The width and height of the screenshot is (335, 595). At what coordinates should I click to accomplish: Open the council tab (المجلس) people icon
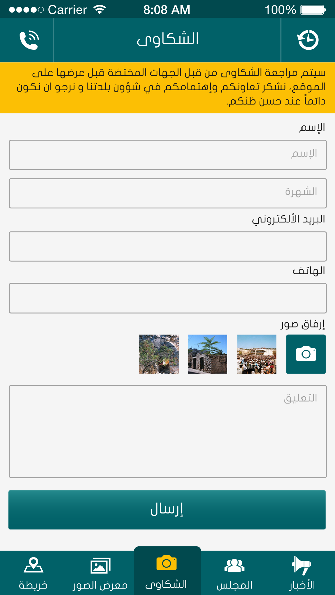click(x=234, y=565)
